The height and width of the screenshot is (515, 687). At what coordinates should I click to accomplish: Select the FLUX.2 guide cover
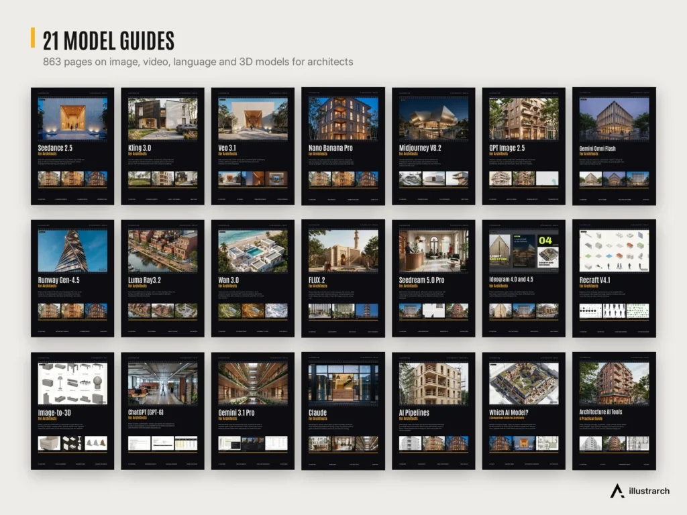tap(343, 278)
